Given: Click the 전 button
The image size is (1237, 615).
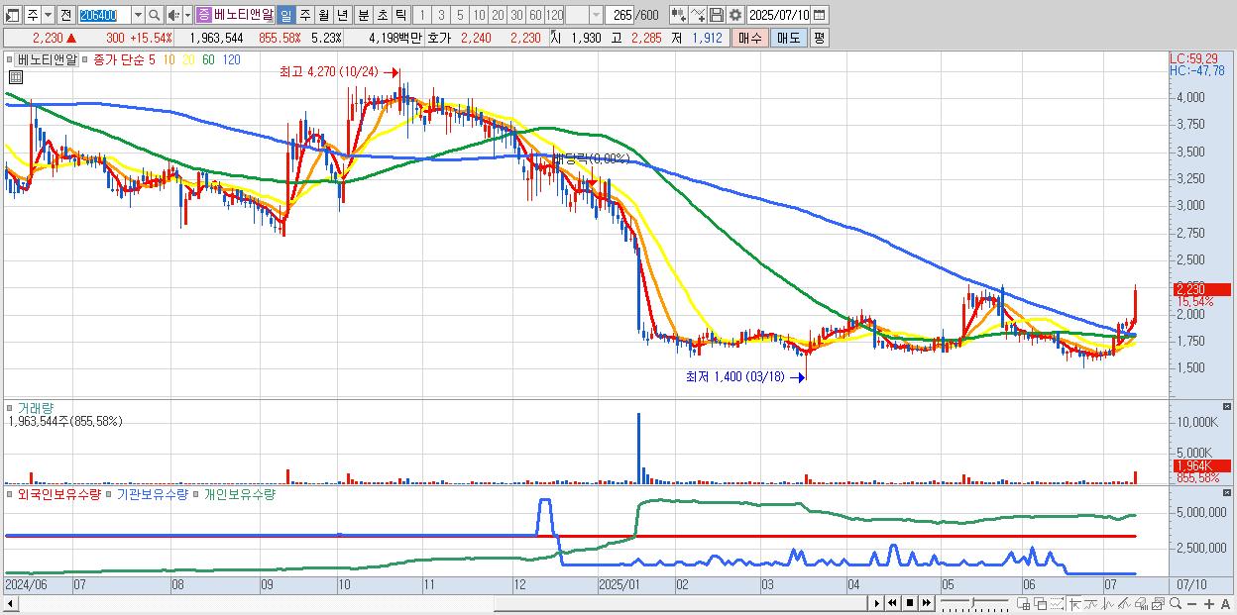Looking at the screenshot, I should pyautogui.click(x=65, y=15).
